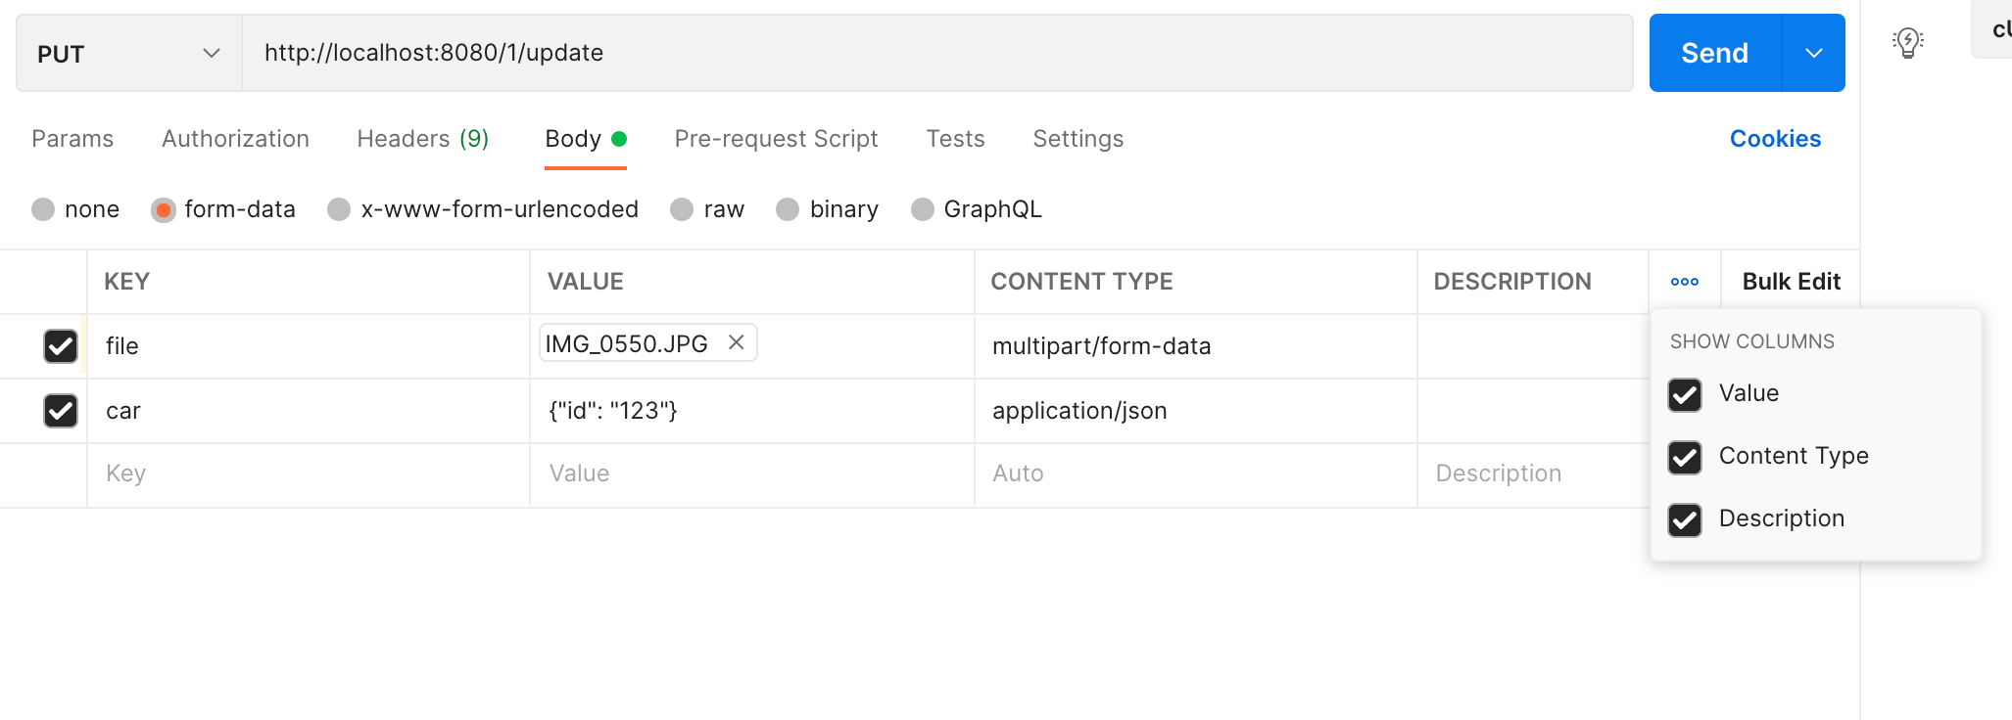This screenshot has height=720, width=2012.
Task: Click the Send button
Action: pos(1715,53)
